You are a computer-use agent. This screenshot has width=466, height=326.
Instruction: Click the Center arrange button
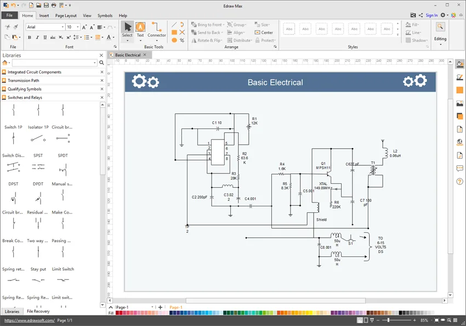click(264, 32)
